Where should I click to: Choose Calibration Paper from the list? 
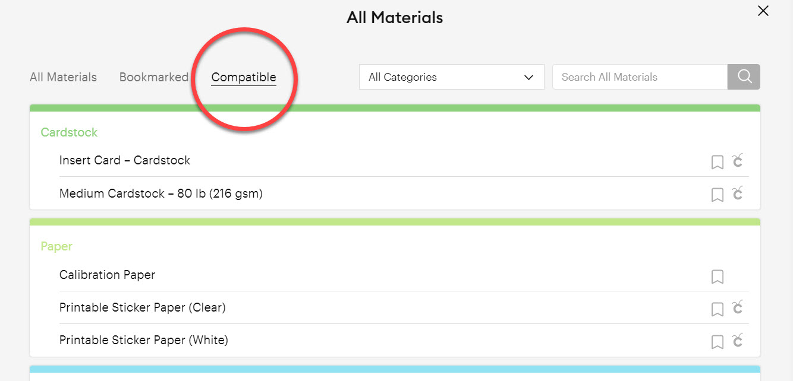pyautogui.click(x=107, y=275)
